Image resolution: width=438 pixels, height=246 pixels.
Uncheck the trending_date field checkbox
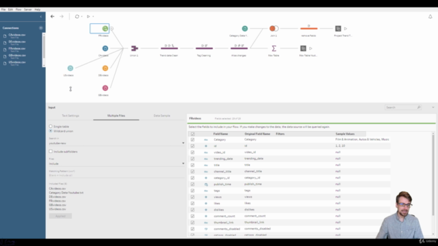(192, 159)
